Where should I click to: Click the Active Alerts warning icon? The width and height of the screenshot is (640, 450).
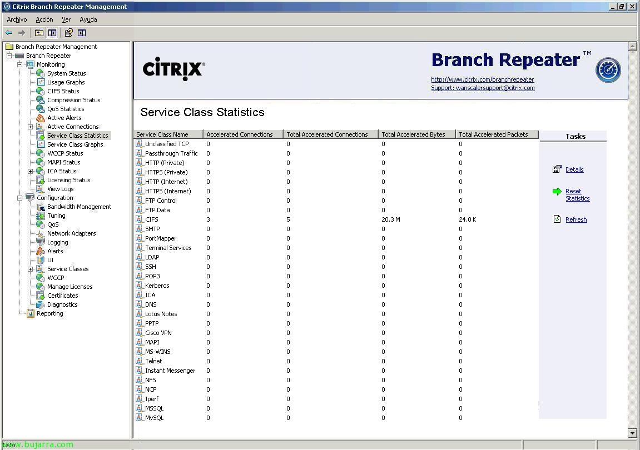point(41,118)
